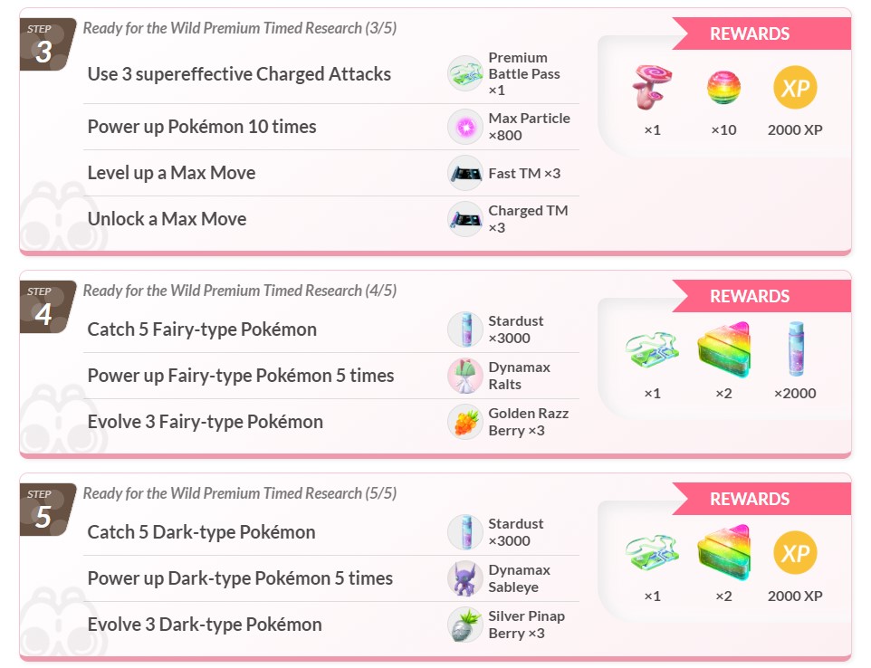Click the rainbow cake reward in Step 5
Viewport: 871px width, 668px height.
(723, 552)
